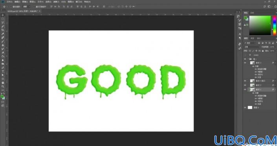Select the Magic Wand tool
Screen dimensions: 277x146
coord(3,26)
